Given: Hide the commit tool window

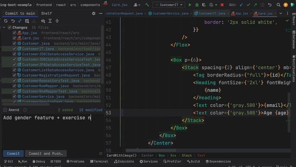Looking at the screenshot, I should pos(101,13).
